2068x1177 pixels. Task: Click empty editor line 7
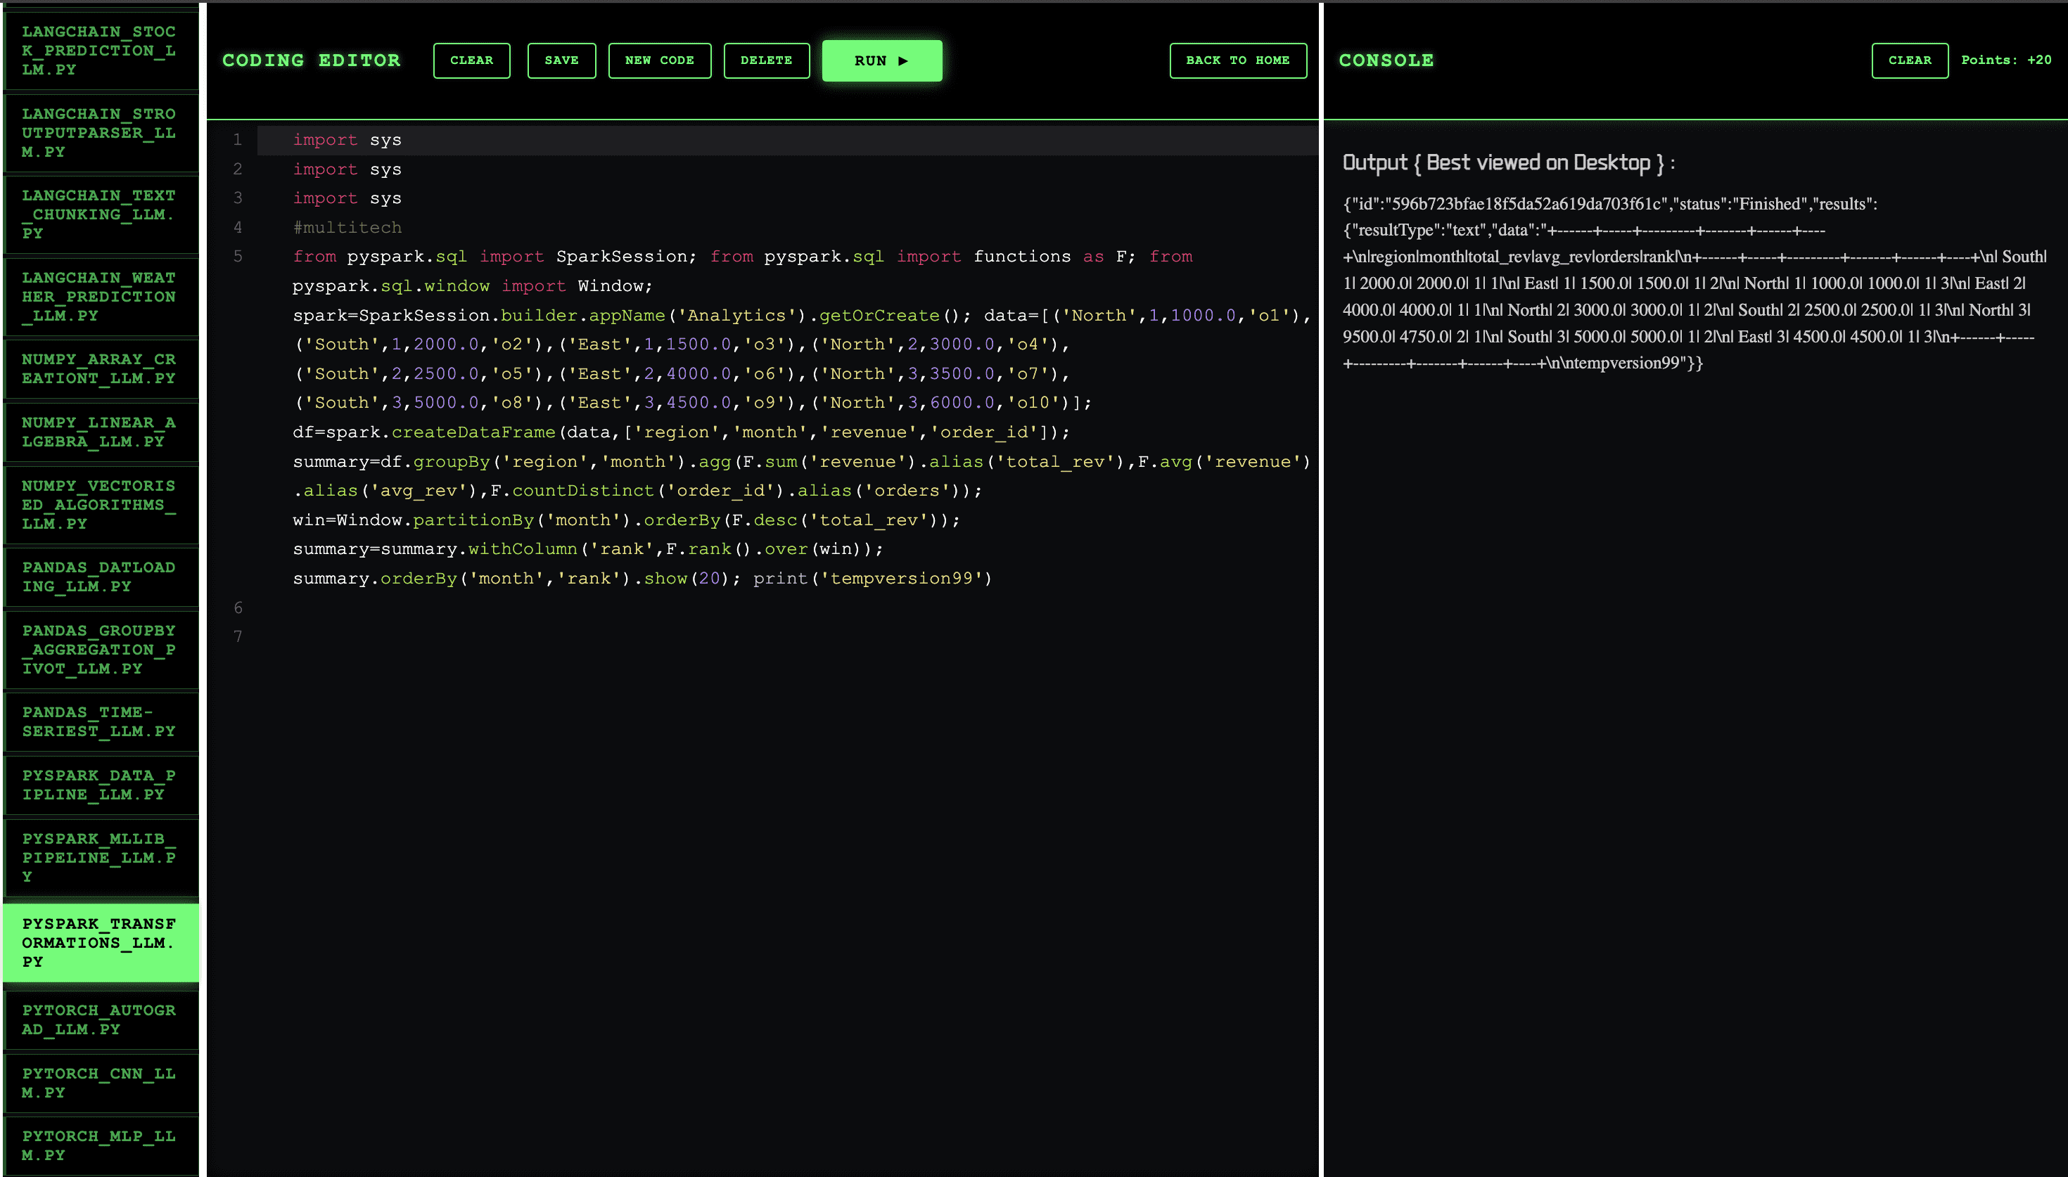pos(786,636)
